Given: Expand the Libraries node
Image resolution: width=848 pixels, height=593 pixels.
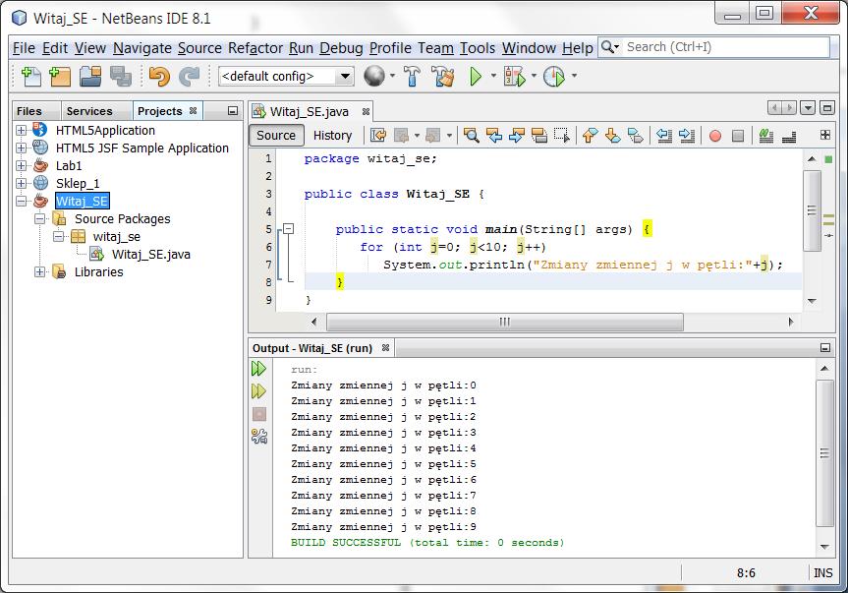Looking at the screenshot, I should tap(39, 271).
